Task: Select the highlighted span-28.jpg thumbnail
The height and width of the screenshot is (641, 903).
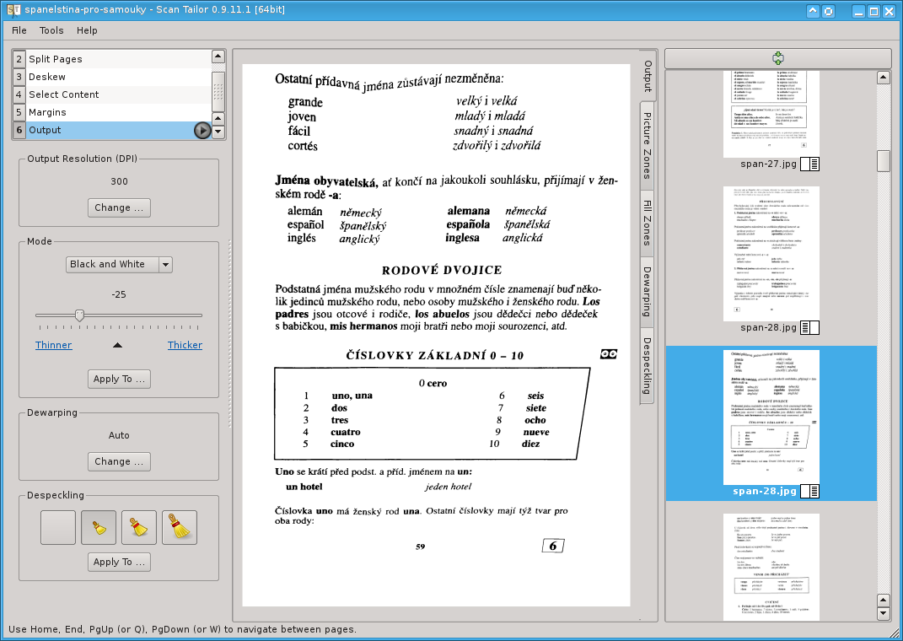Action: 771,417
